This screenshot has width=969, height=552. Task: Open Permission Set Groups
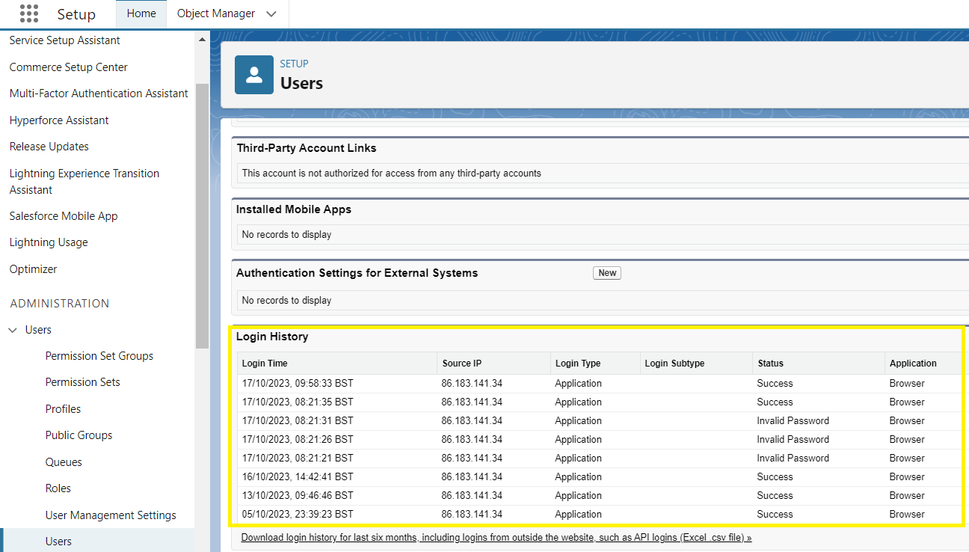(99, 356)
